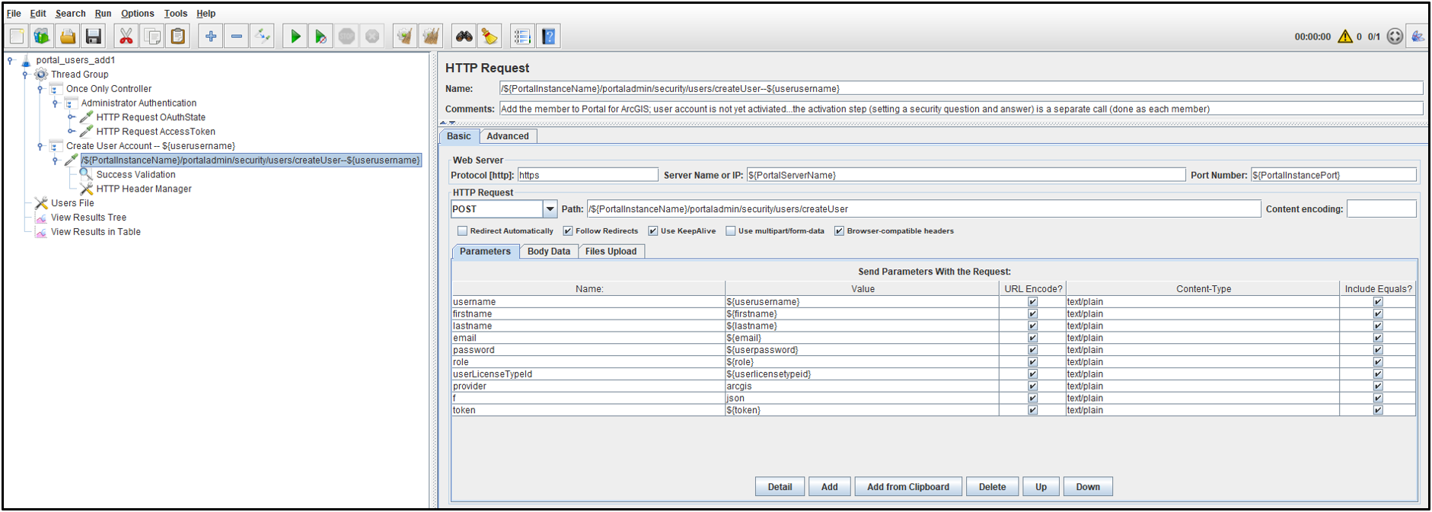Screen dimensions: 1432x512
Task: Click the Search binoculars icon
Action: point(464,37)
